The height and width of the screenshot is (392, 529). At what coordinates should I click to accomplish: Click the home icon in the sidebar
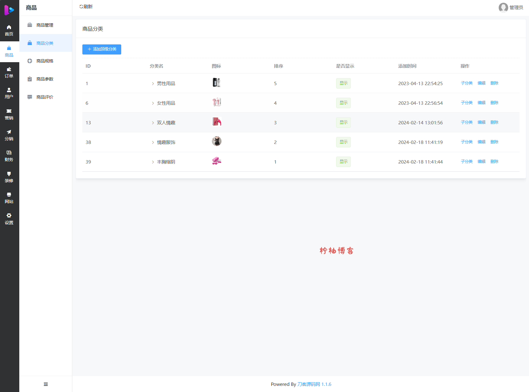(x=9, y=27)
